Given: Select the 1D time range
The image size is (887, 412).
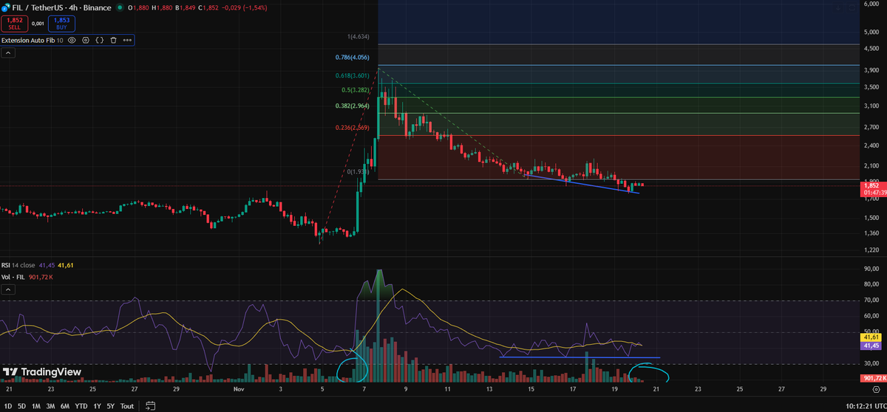Looking at the screenshot, I should pos(7,405).
